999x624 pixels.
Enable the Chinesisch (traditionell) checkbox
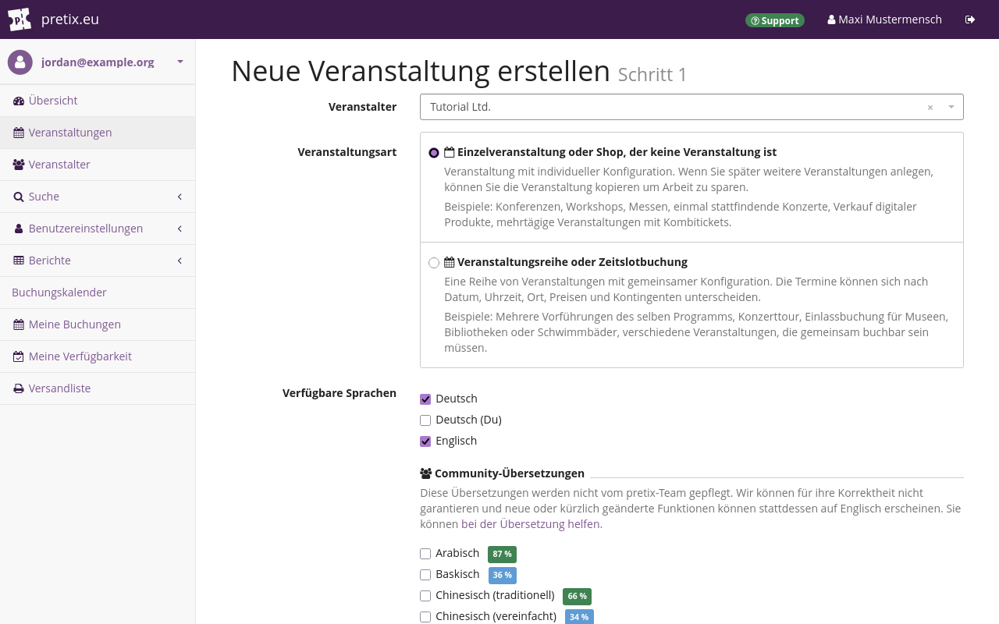(x=425, y=596)
